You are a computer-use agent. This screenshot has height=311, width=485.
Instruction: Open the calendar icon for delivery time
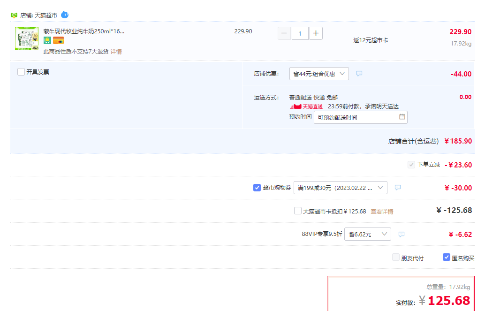coord(402,117)
